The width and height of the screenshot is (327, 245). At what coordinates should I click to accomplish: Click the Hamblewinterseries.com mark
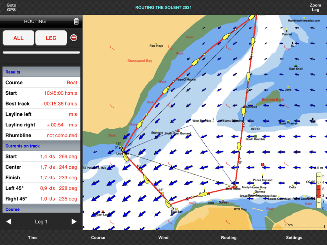304,18
